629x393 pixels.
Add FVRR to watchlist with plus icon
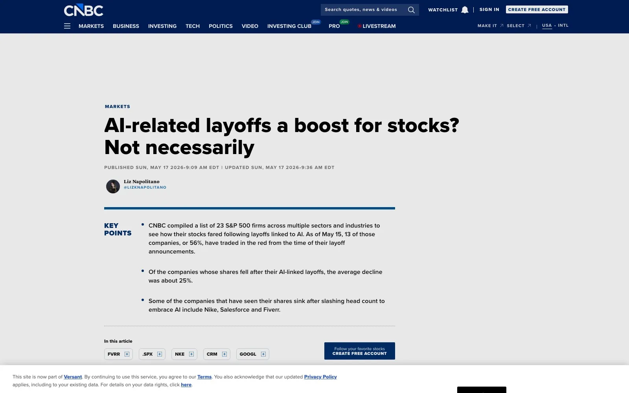pos(127,354)
